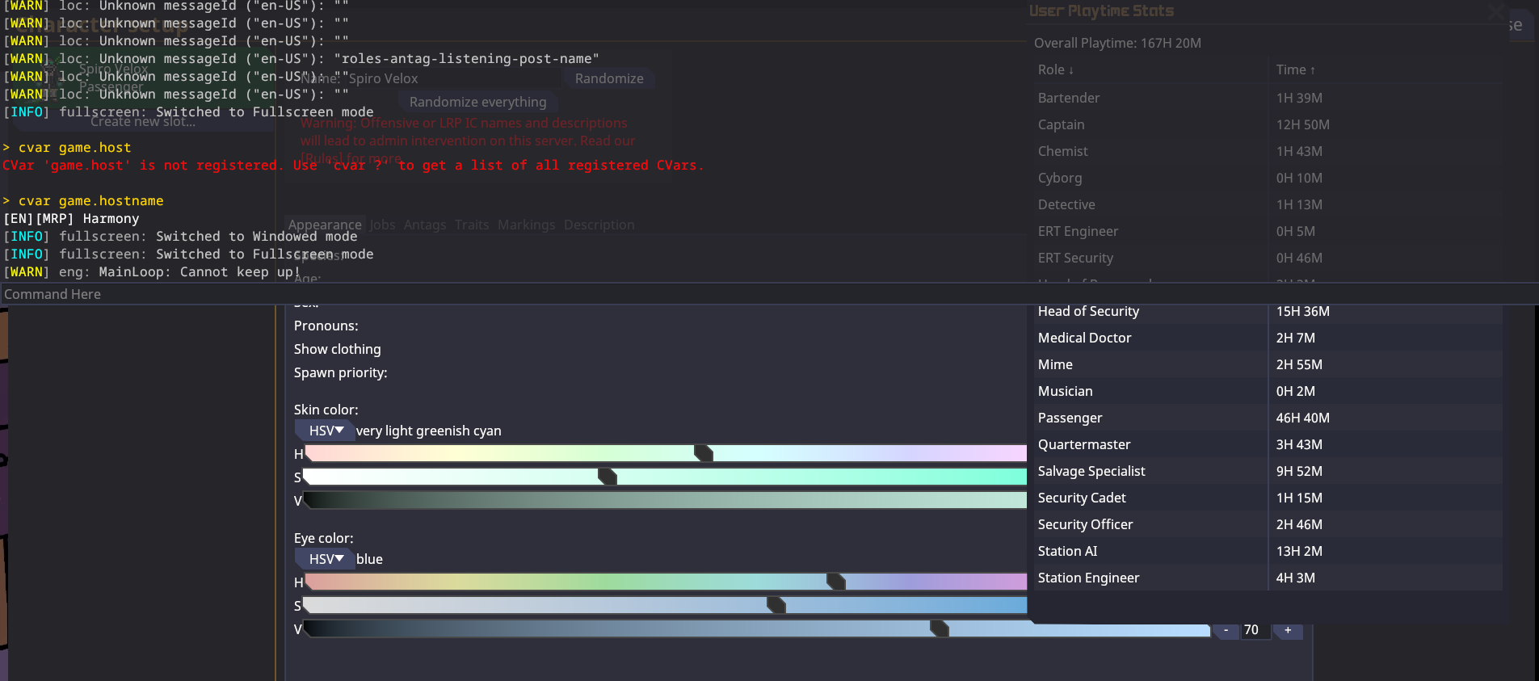This screenshot has width=1539, height=681.
Task: Select the Traits tab
Action: (471, 225)
